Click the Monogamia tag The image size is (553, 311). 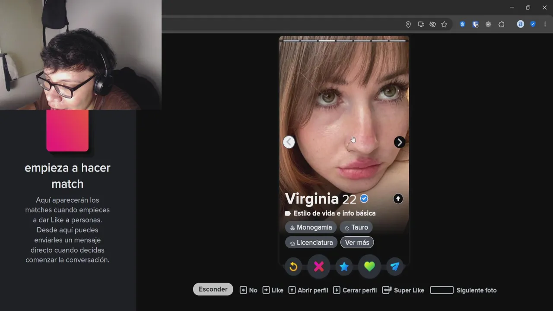[x=311, y=227]
